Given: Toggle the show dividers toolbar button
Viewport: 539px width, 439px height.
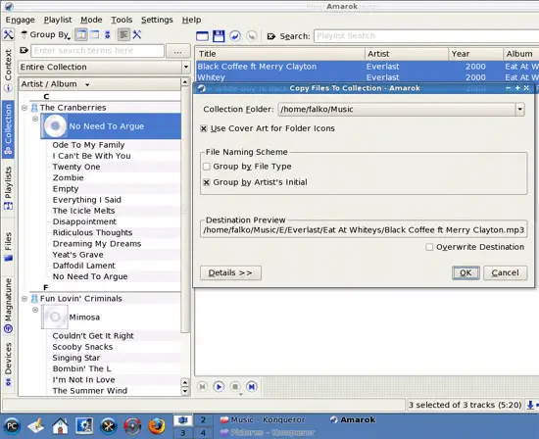Looking at the screenshot, I should click(x=123, y=34).
